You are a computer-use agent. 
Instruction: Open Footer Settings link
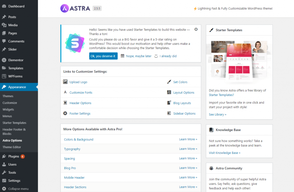(80, 113)
